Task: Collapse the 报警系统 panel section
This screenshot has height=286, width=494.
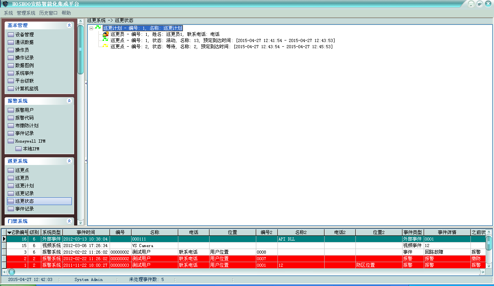Action: tap(69, 101)
